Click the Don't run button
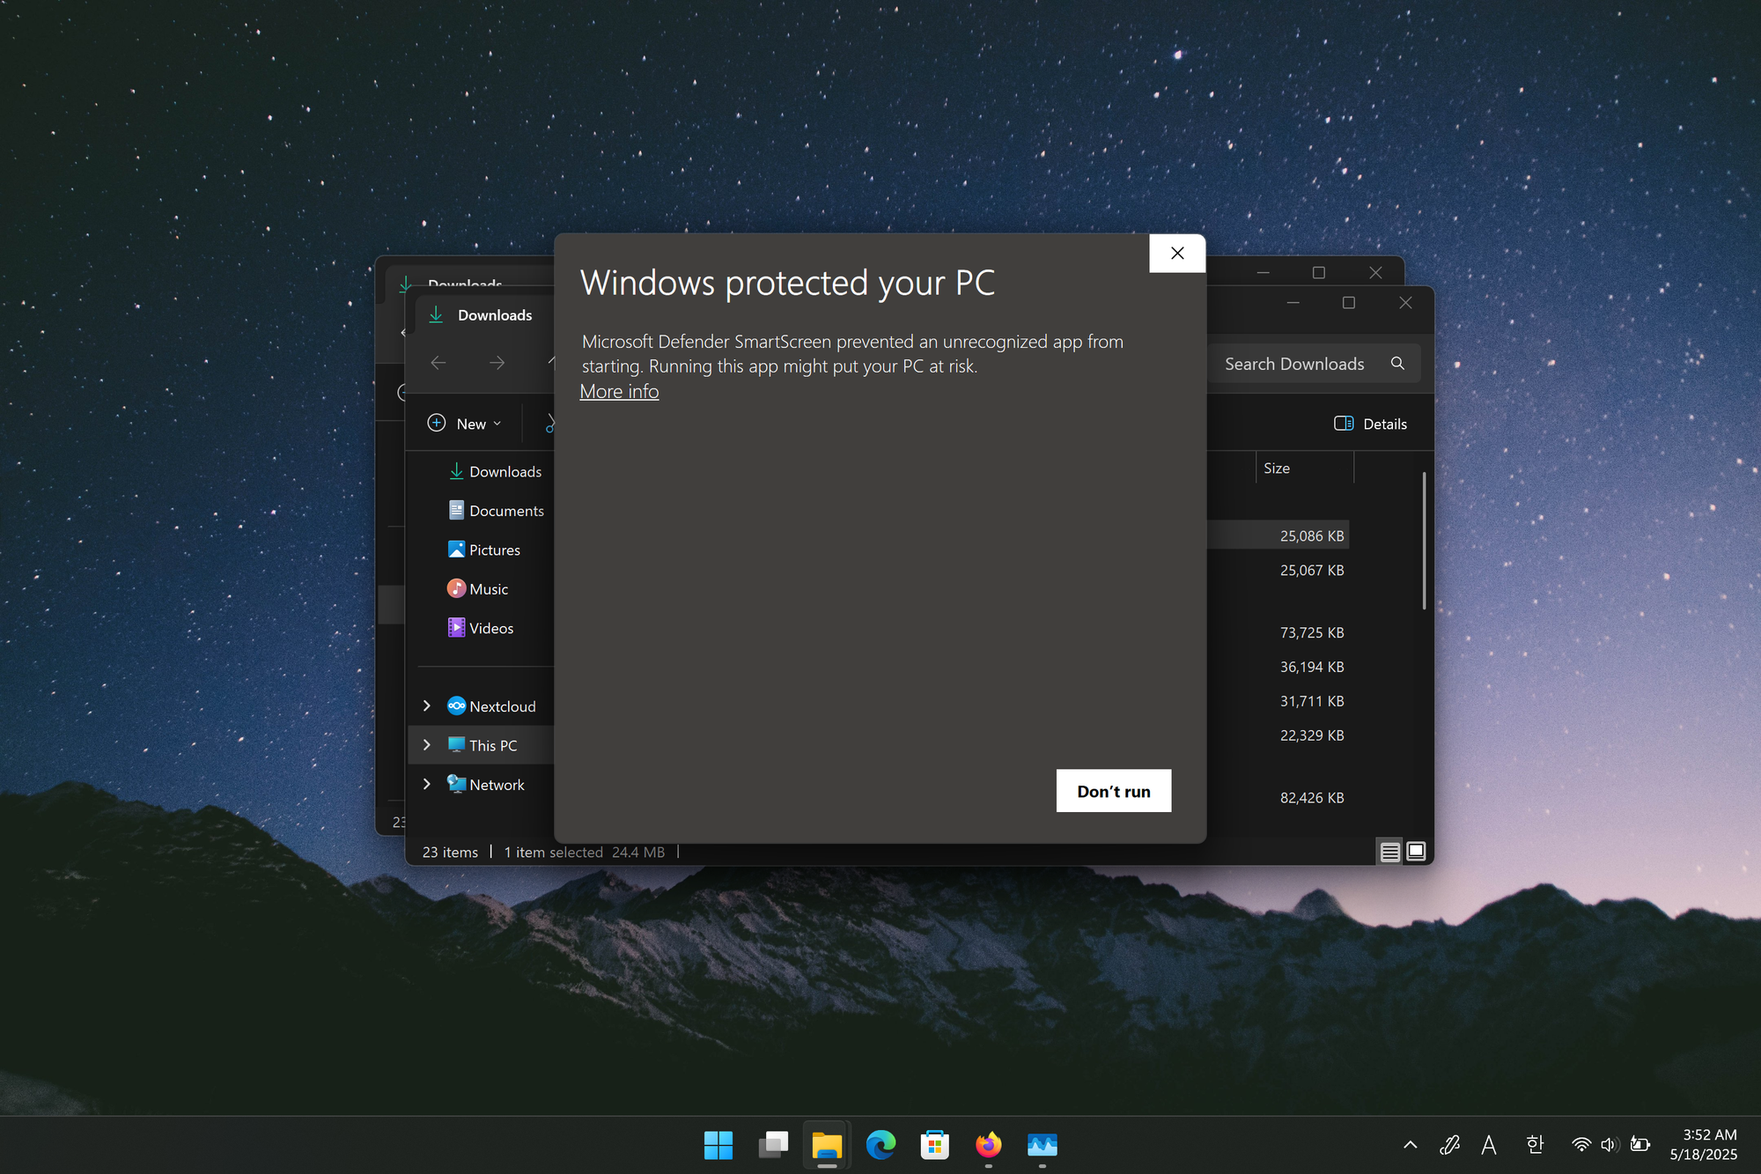The image size is (1761, 1174). [1113, 791]
